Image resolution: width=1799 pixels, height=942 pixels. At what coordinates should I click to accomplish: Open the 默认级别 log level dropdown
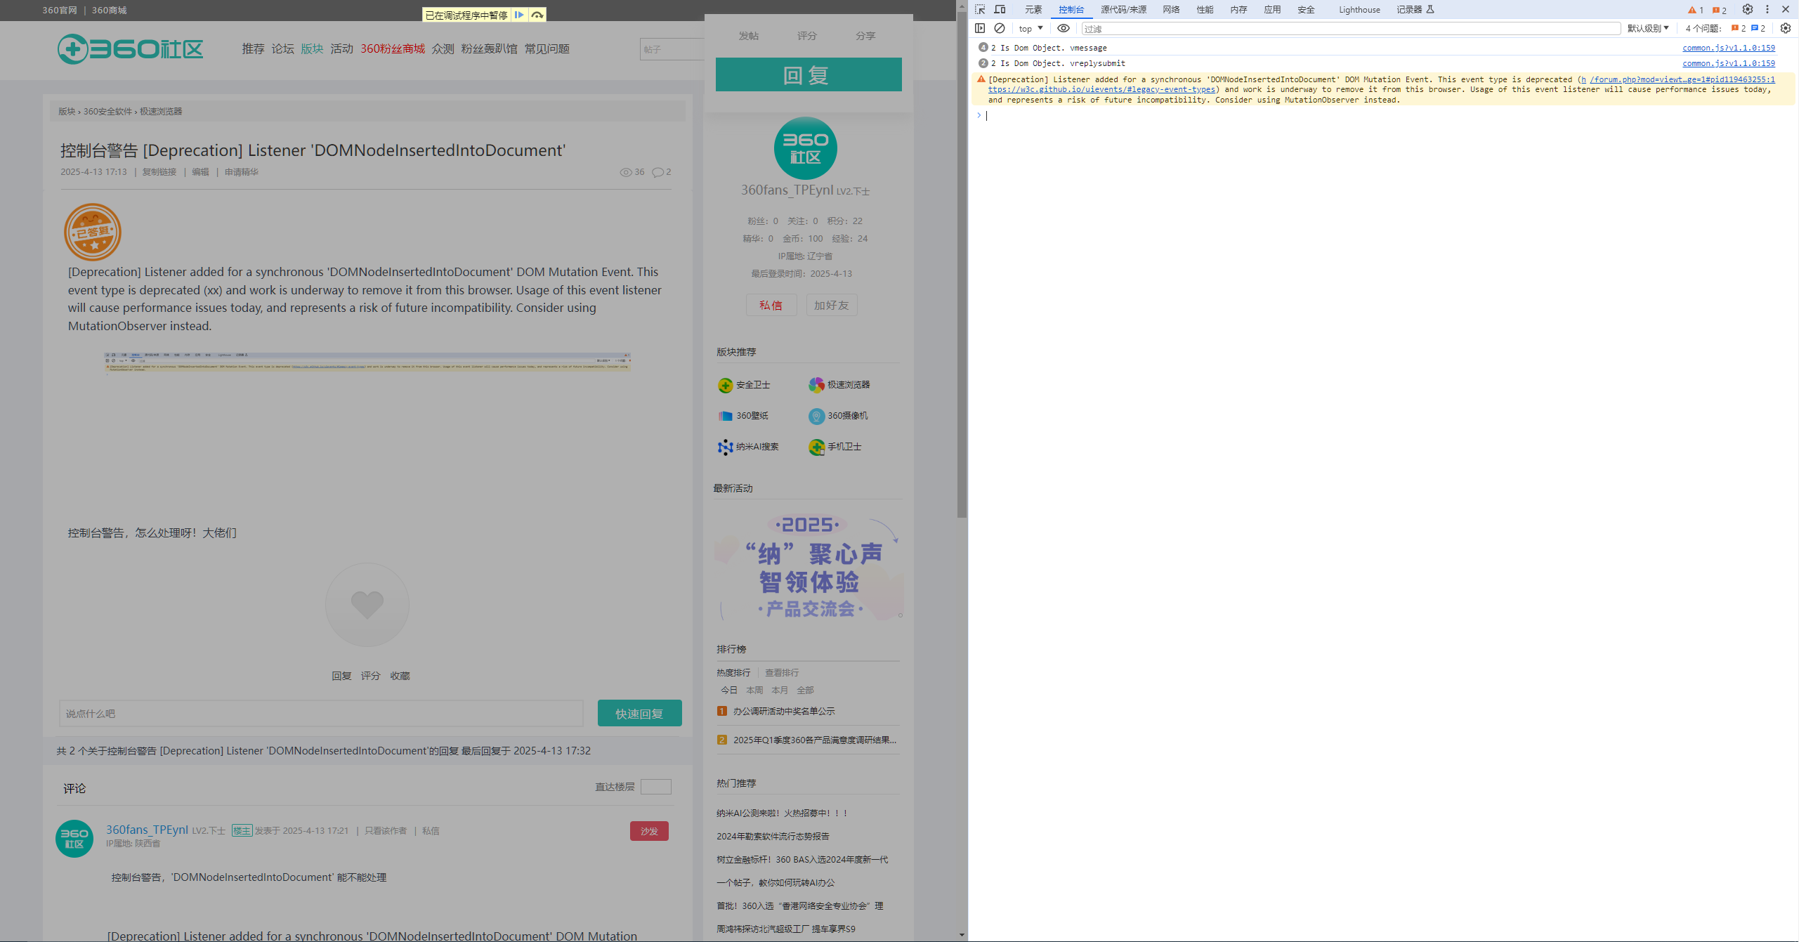tap(1647, 28)
